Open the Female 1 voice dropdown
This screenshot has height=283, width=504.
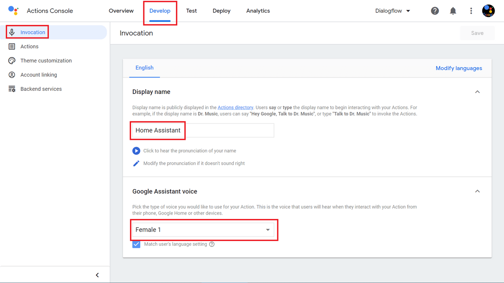(203, 230)
